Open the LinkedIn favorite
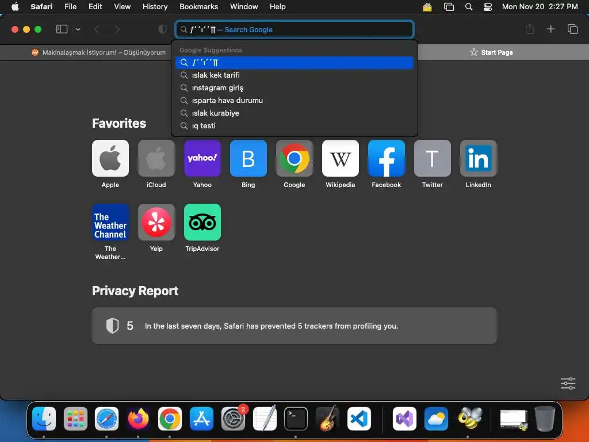 tap(478, 158)
